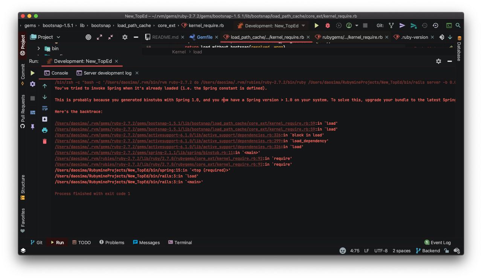Screen dimensions: 482x279
Task: Click the purple Git commit arrow icon
Action: [402, 26]
